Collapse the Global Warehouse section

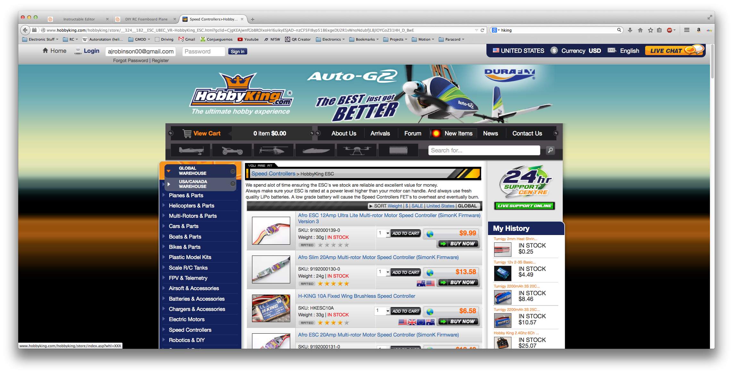[x=169, y=171]
